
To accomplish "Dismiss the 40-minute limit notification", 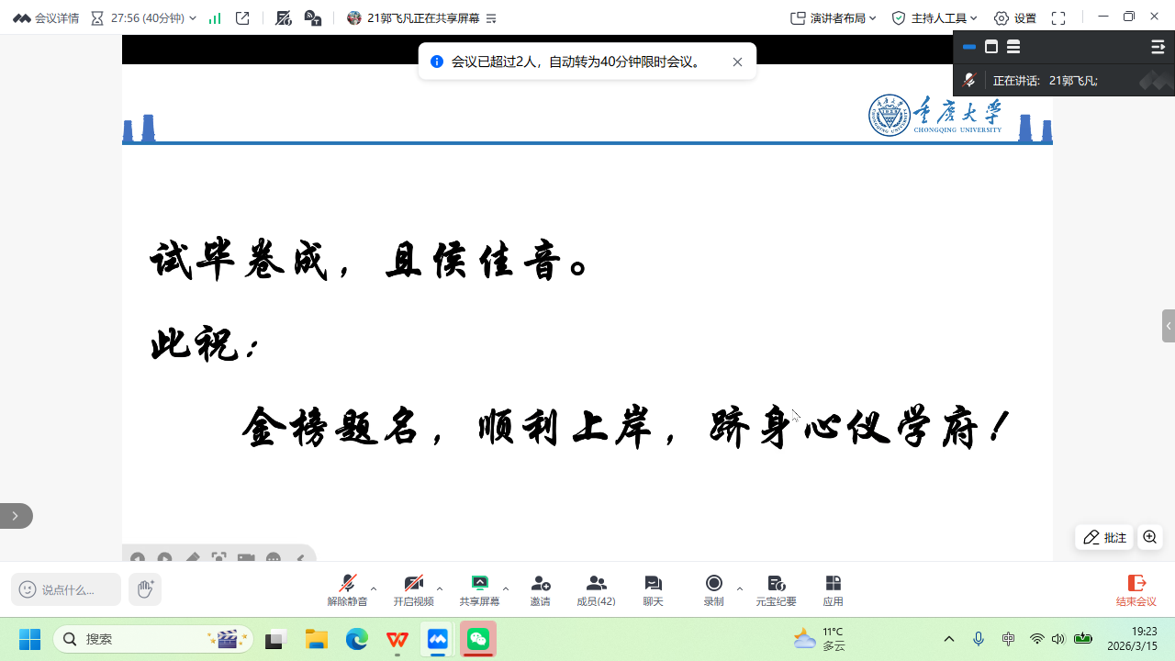I will coord(737,62).
